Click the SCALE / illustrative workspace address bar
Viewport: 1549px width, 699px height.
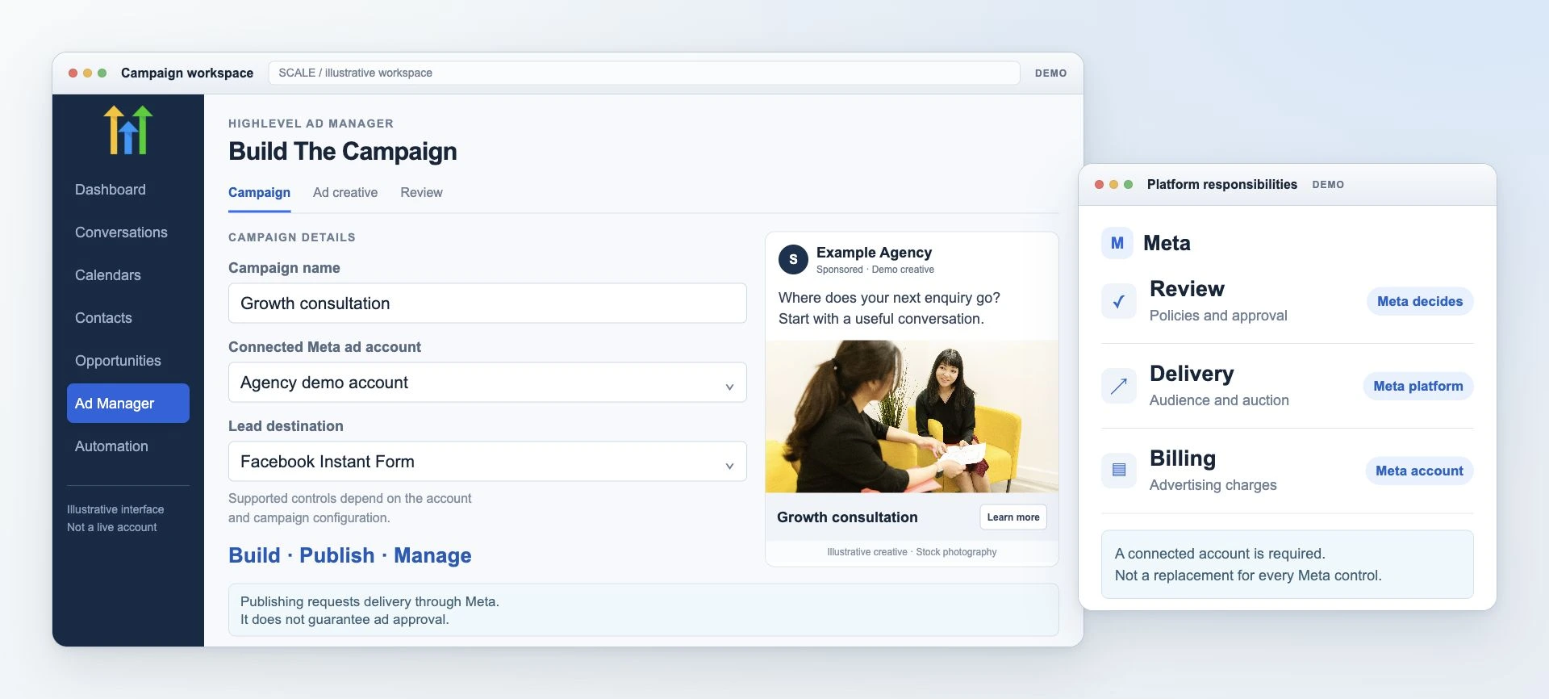point(644,73)
